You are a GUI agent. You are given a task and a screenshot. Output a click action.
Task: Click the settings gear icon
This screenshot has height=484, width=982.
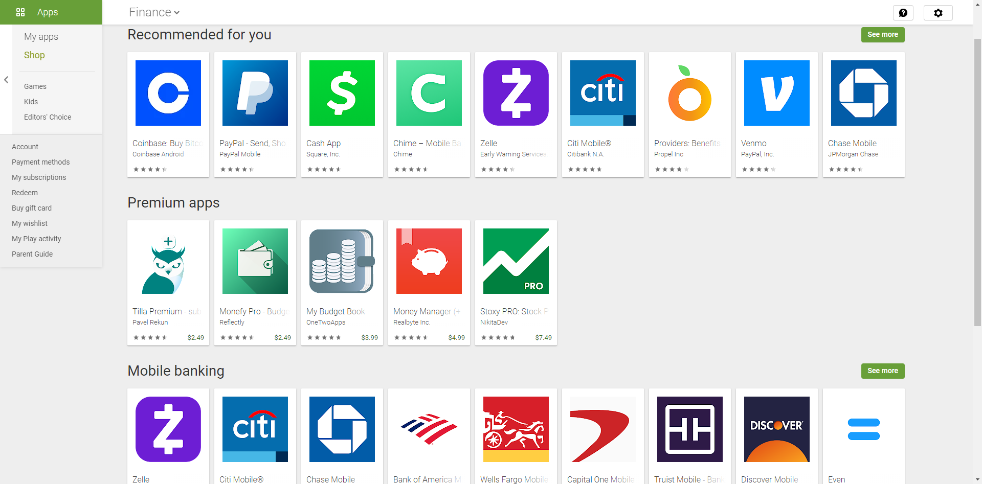tap(938, 13)
